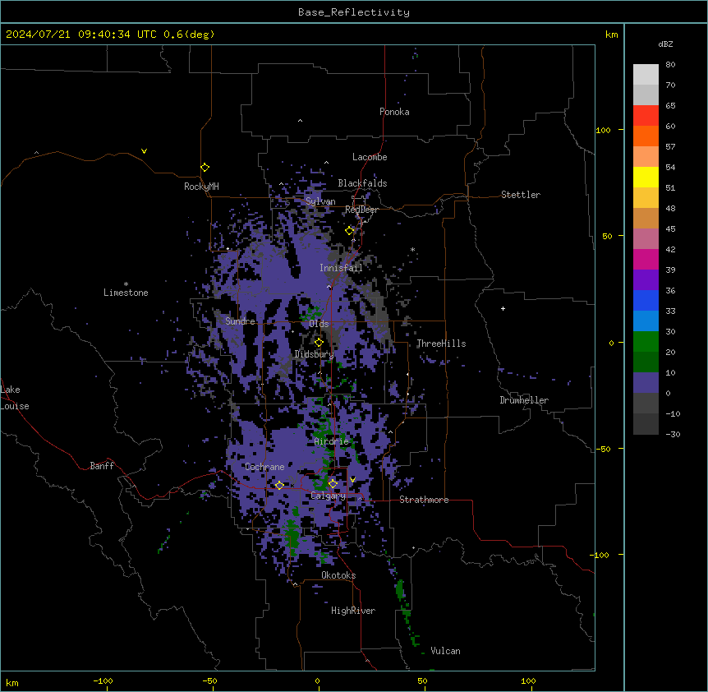708x692 pixels.
Task: Click the -100 tick label on right axis
Action: click(x=600, y=555)
